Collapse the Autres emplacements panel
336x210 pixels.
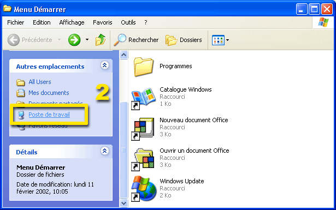[x=104, y=65]
